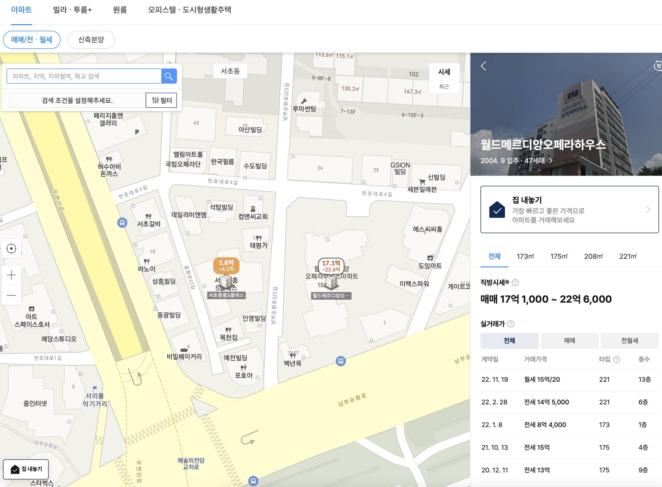This screenshot has height=487, width=662.
Task: Open the 집 내놓기 card chevron
Action: coord(648,210)
